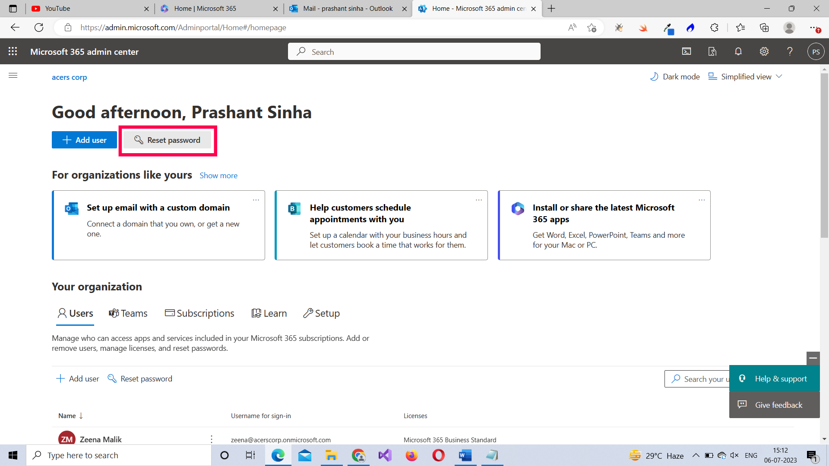829x466 pixels.
Task: Switch to the Teams tab
Action: tap(128, 313)
